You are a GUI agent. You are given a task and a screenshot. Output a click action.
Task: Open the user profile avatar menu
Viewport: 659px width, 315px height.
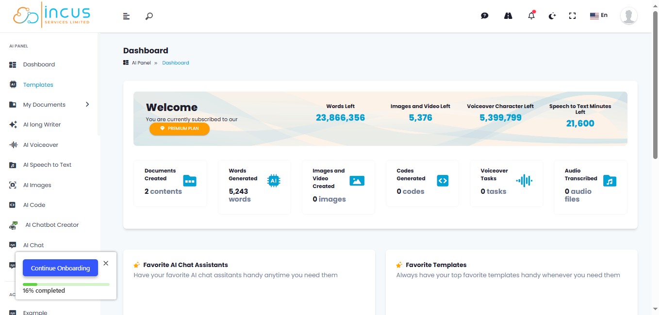click(628, 16)
